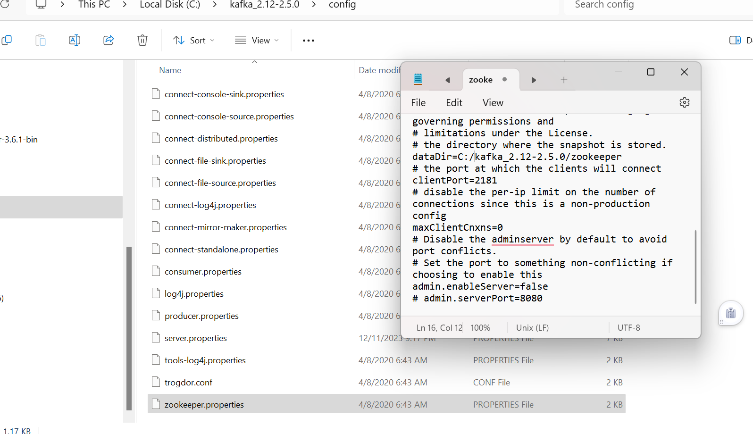Expand the Sort dropdown
The height and width of the screenshot is (434, 753).
tap(194, 41)
